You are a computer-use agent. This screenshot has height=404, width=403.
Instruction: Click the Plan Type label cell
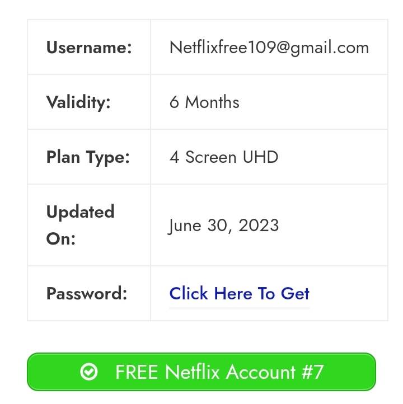88,157
